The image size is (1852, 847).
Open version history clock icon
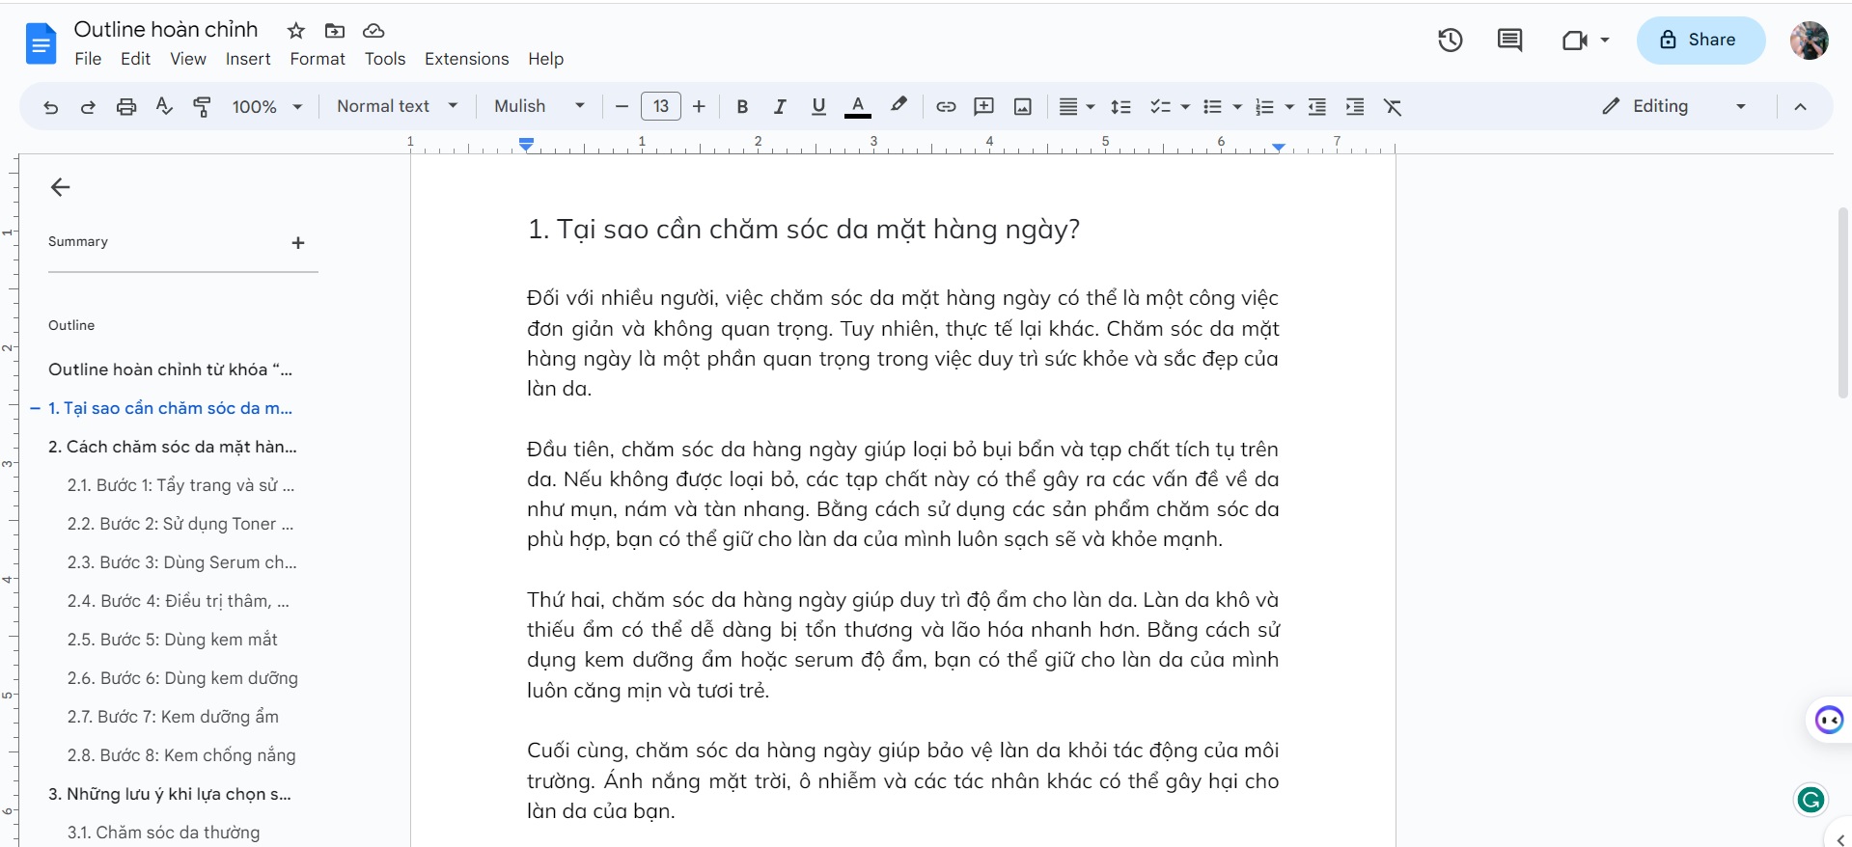(x=1450, y=41)
